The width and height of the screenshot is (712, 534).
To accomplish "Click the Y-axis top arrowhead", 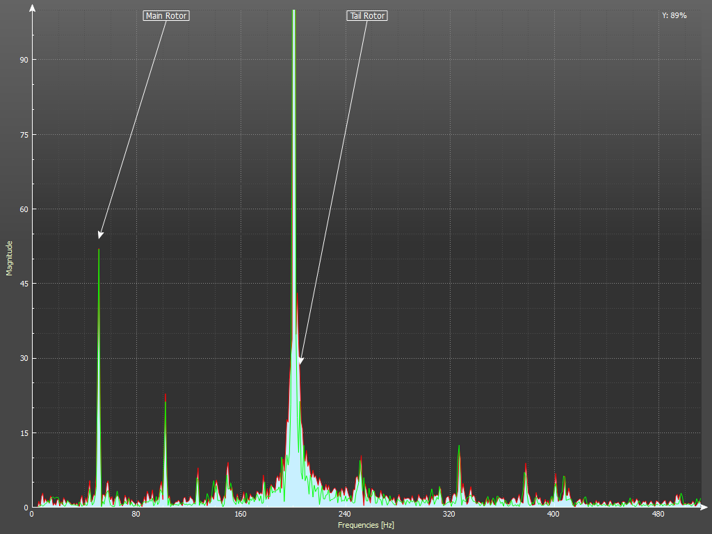I will click(x=32, y=7).
